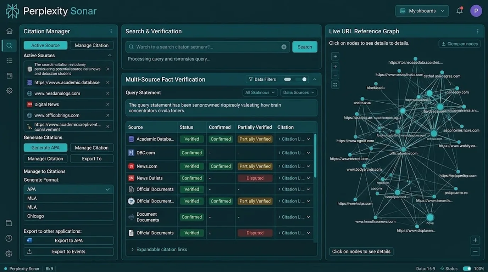Image resolution: width=488 pixels, height=272 pixels.
Task: Click bottom-right plus graph button
Action: click(x=475, y=240)
